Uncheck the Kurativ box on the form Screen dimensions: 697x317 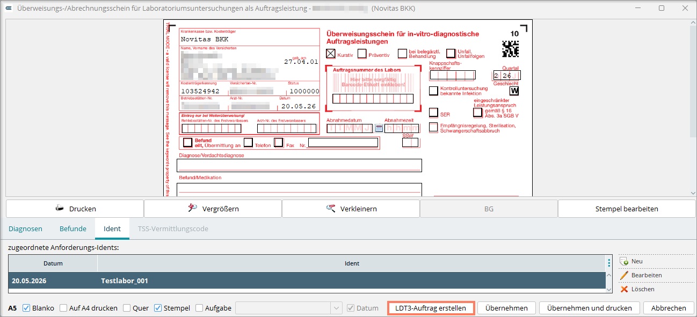[x=331, y=54]
